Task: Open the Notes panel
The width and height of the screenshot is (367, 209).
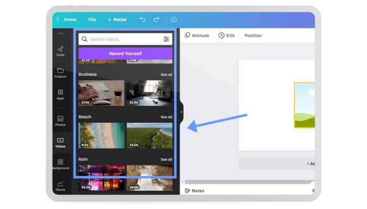Action: click(x=195, y=191)
